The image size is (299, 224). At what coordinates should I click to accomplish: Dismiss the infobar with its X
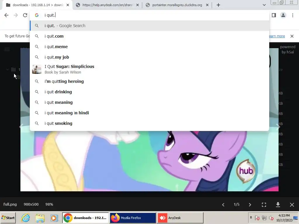point(292,36)
